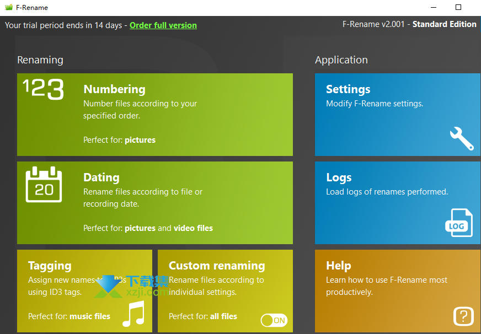
Task: Click the calendar icon on Dating tile
Action: (x=44, y=185)
